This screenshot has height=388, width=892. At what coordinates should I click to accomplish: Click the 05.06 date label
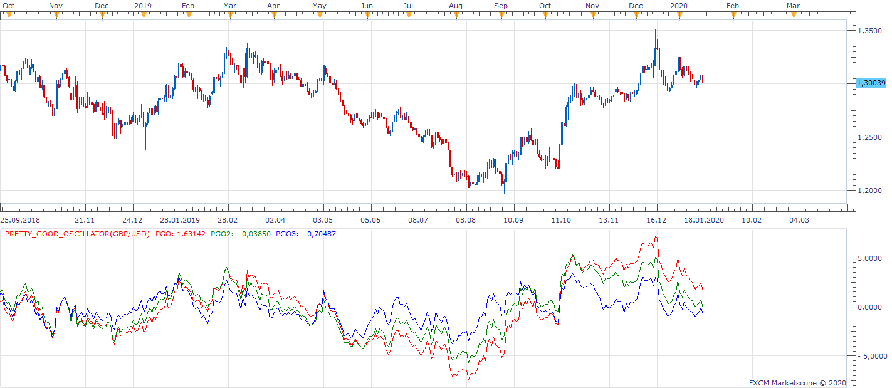tap(370, 220)
